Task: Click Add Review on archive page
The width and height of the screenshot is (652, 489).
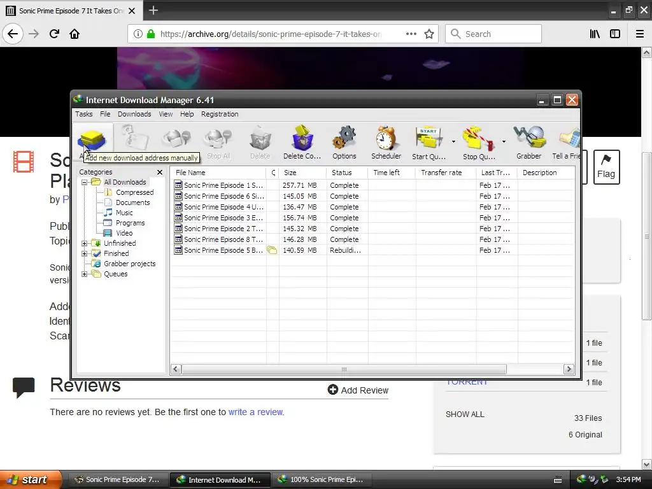Action: (358, 390)
